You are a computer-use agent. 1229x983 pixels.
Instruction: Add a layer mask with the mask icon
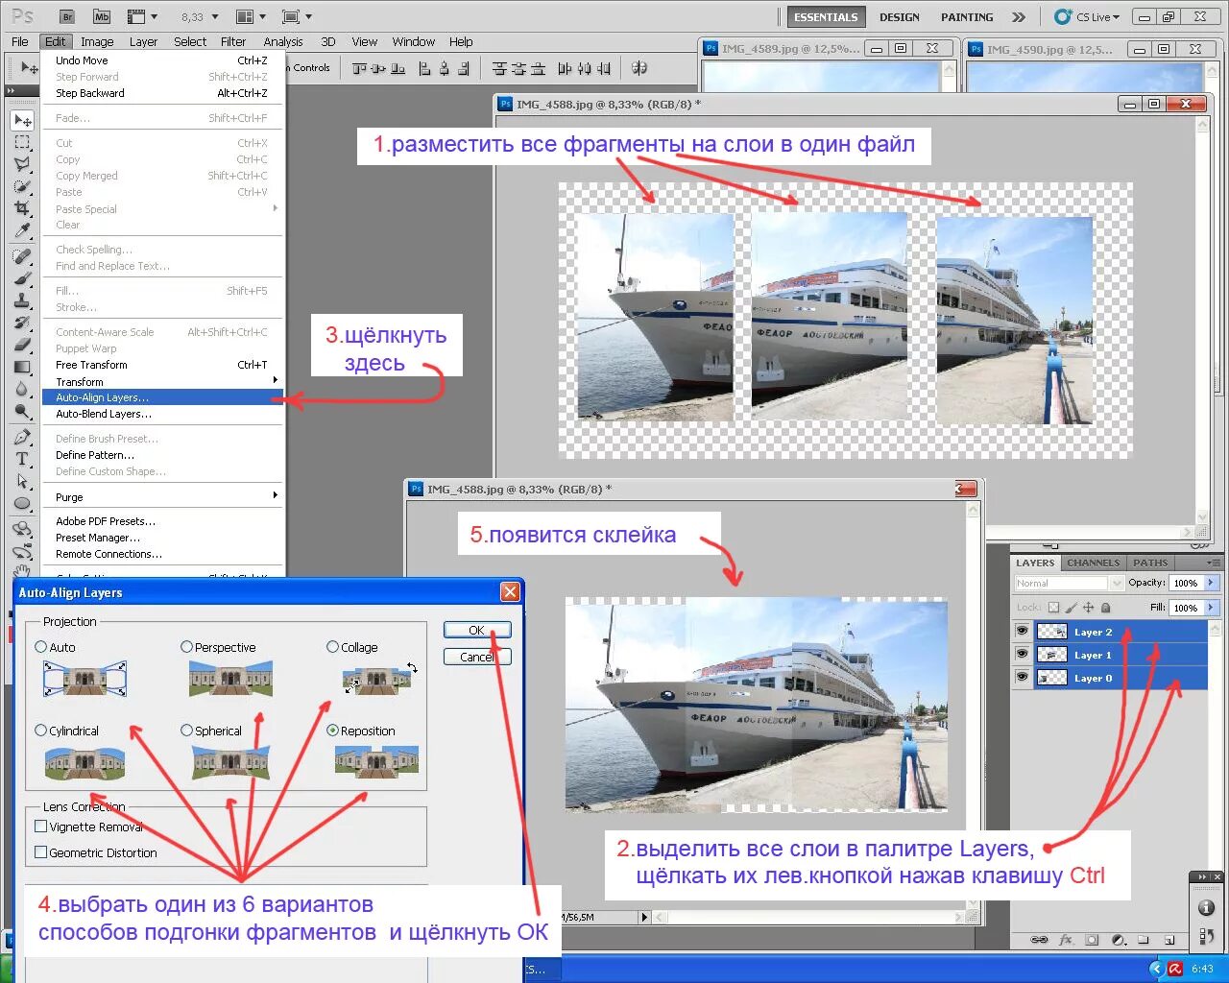(1093, 940)
